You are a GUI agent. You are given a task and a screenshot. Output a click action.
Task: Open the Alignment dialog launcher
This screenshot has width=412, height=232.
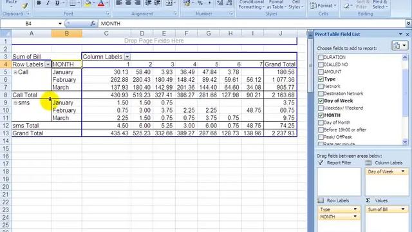point(175,14)
